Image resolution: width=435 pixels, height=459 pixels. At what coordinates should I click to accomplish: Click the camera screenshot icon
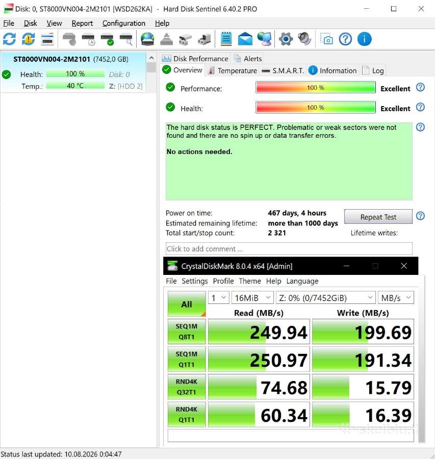click(x=326, y=39)
